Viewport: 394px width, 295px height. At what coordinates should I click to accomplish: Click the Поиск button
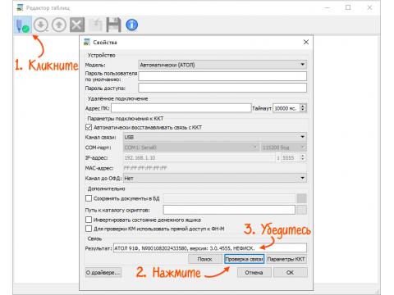pyautogui.click(x=205, y=259)
